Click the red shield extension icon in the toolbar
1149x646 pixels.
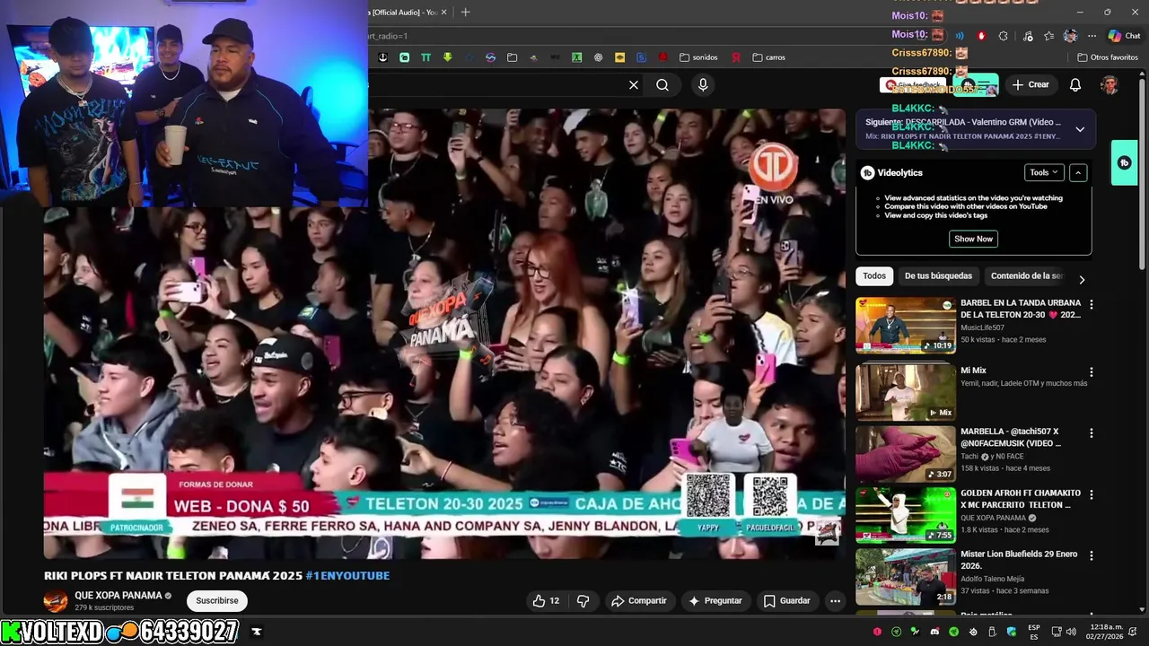pos(981,36)
